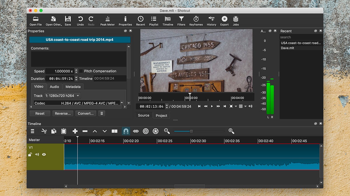Enable the Pitch Compensation checkbox
This screenshot has width=350, height=196.
click(x=81, y=71)
